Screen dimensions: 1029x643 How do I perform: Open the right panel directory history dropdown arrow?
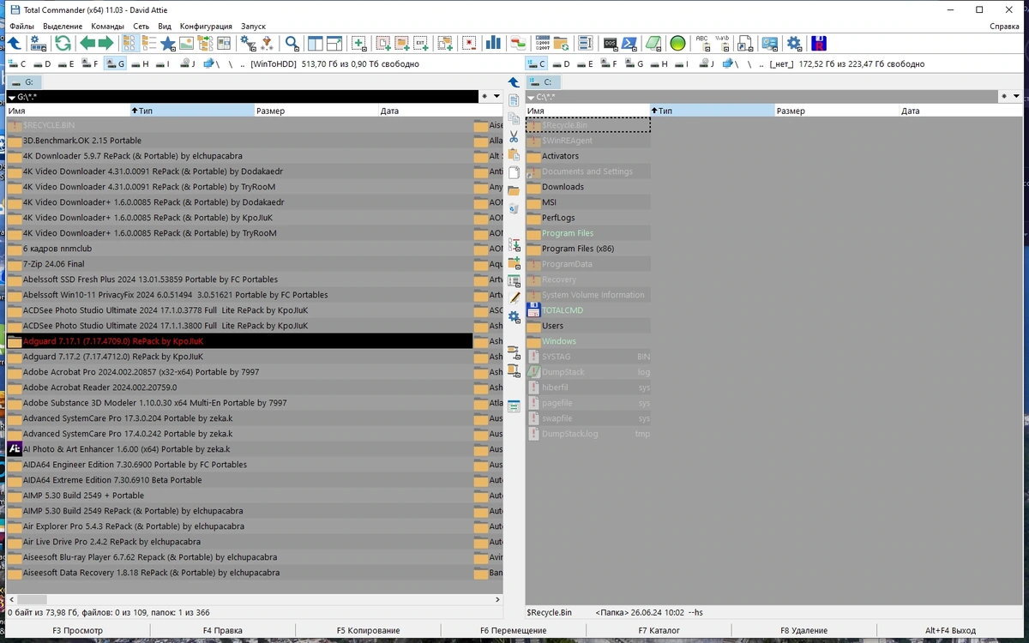coord(1016,97)
